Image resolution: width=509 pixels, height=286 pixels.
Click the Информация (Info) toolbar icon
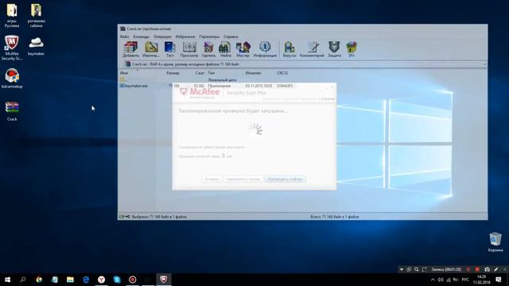[x=265, y=49]
